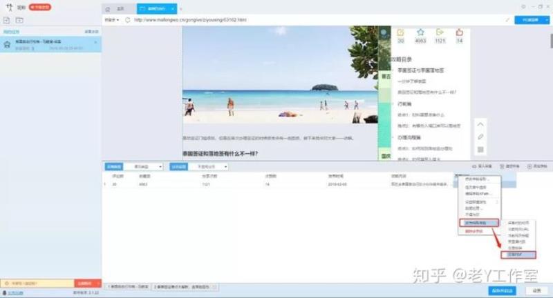
Task: Click the table cell with value 4983
Action: pyautogui.click(x=143, y=184)
